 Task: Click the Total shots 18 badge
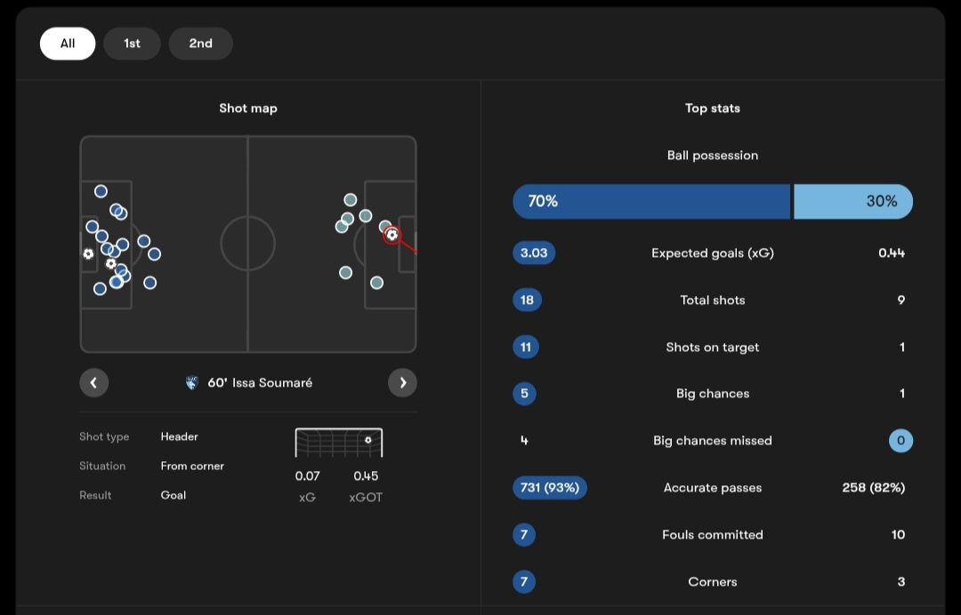click(527, 300)
